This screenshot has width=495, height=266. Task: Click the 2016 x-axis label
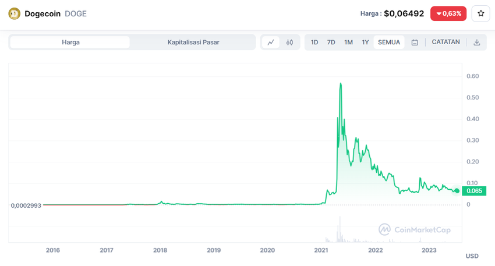(x=53, y=250)
